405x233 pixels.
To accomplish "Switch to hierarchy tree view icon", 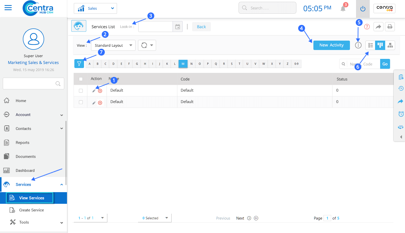I will [x=390, y=45].
